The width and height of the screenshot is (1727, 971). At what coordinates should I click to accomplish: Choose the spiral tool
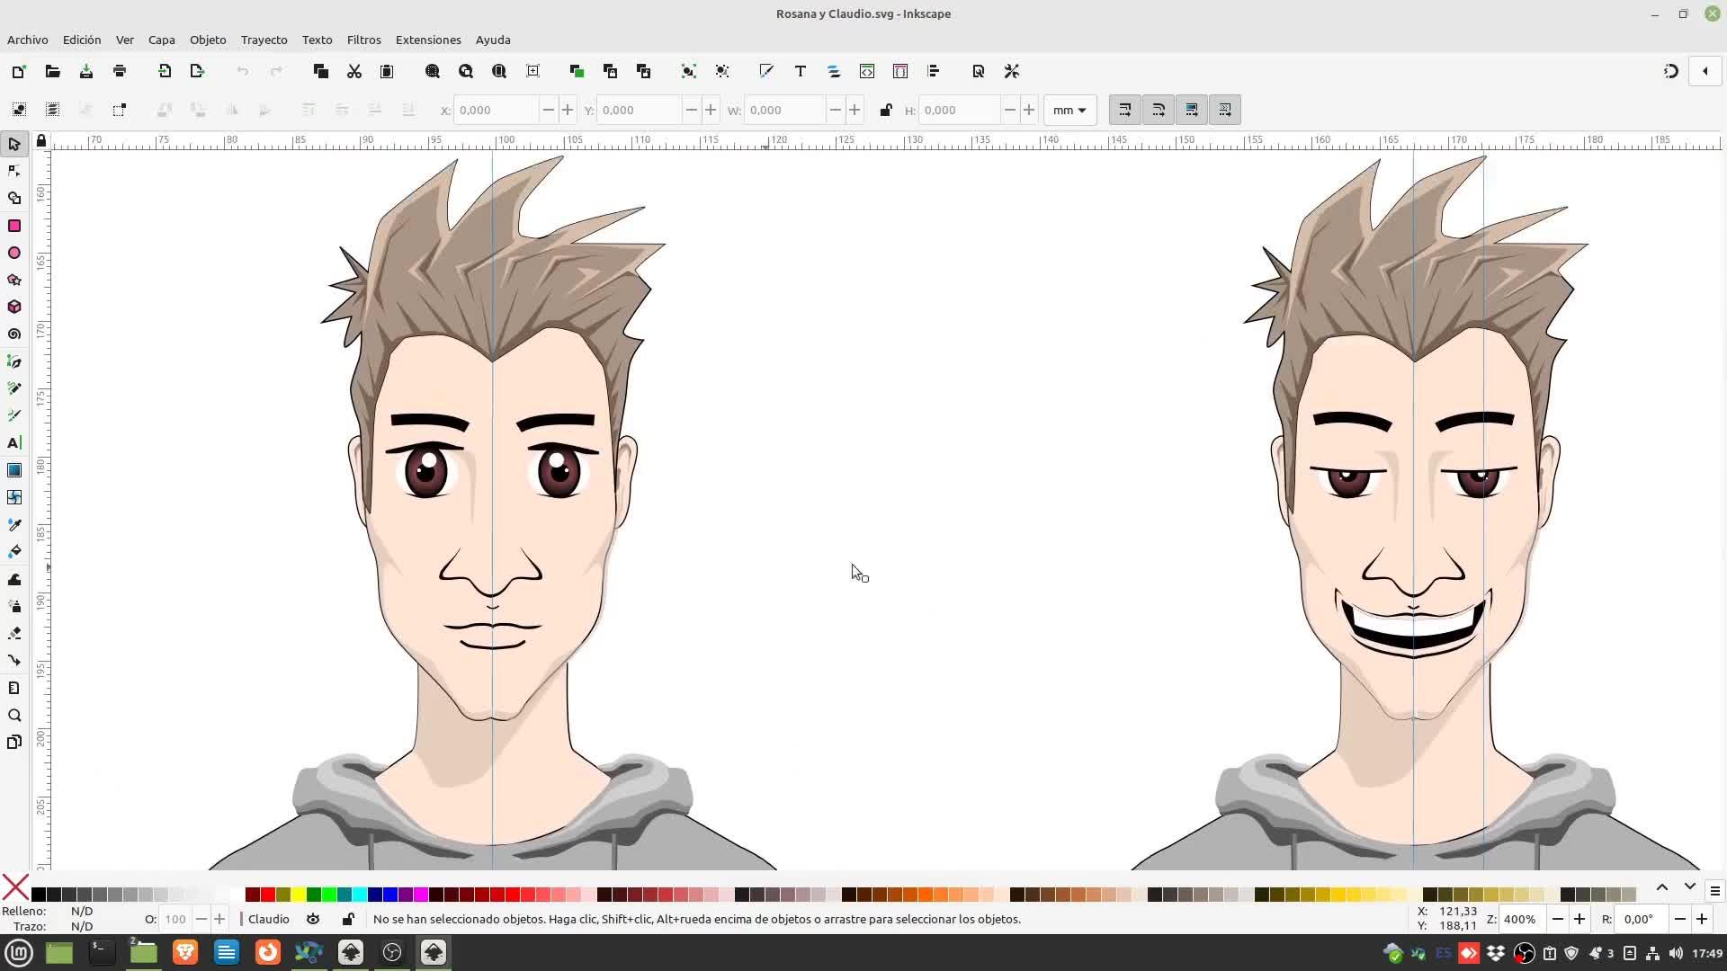tap(14, 334)
